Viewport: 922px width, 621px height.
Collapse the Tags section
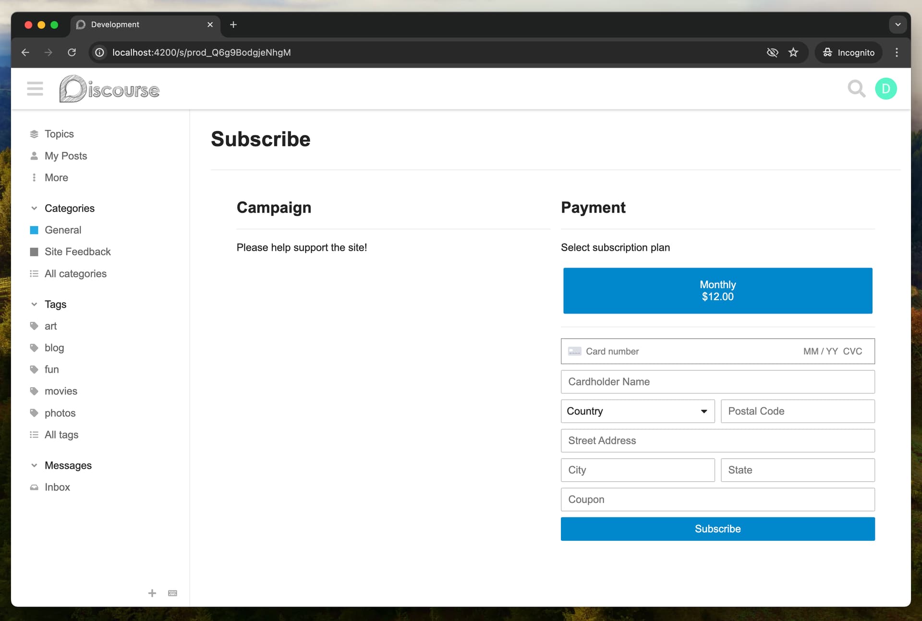pos(34,304)
